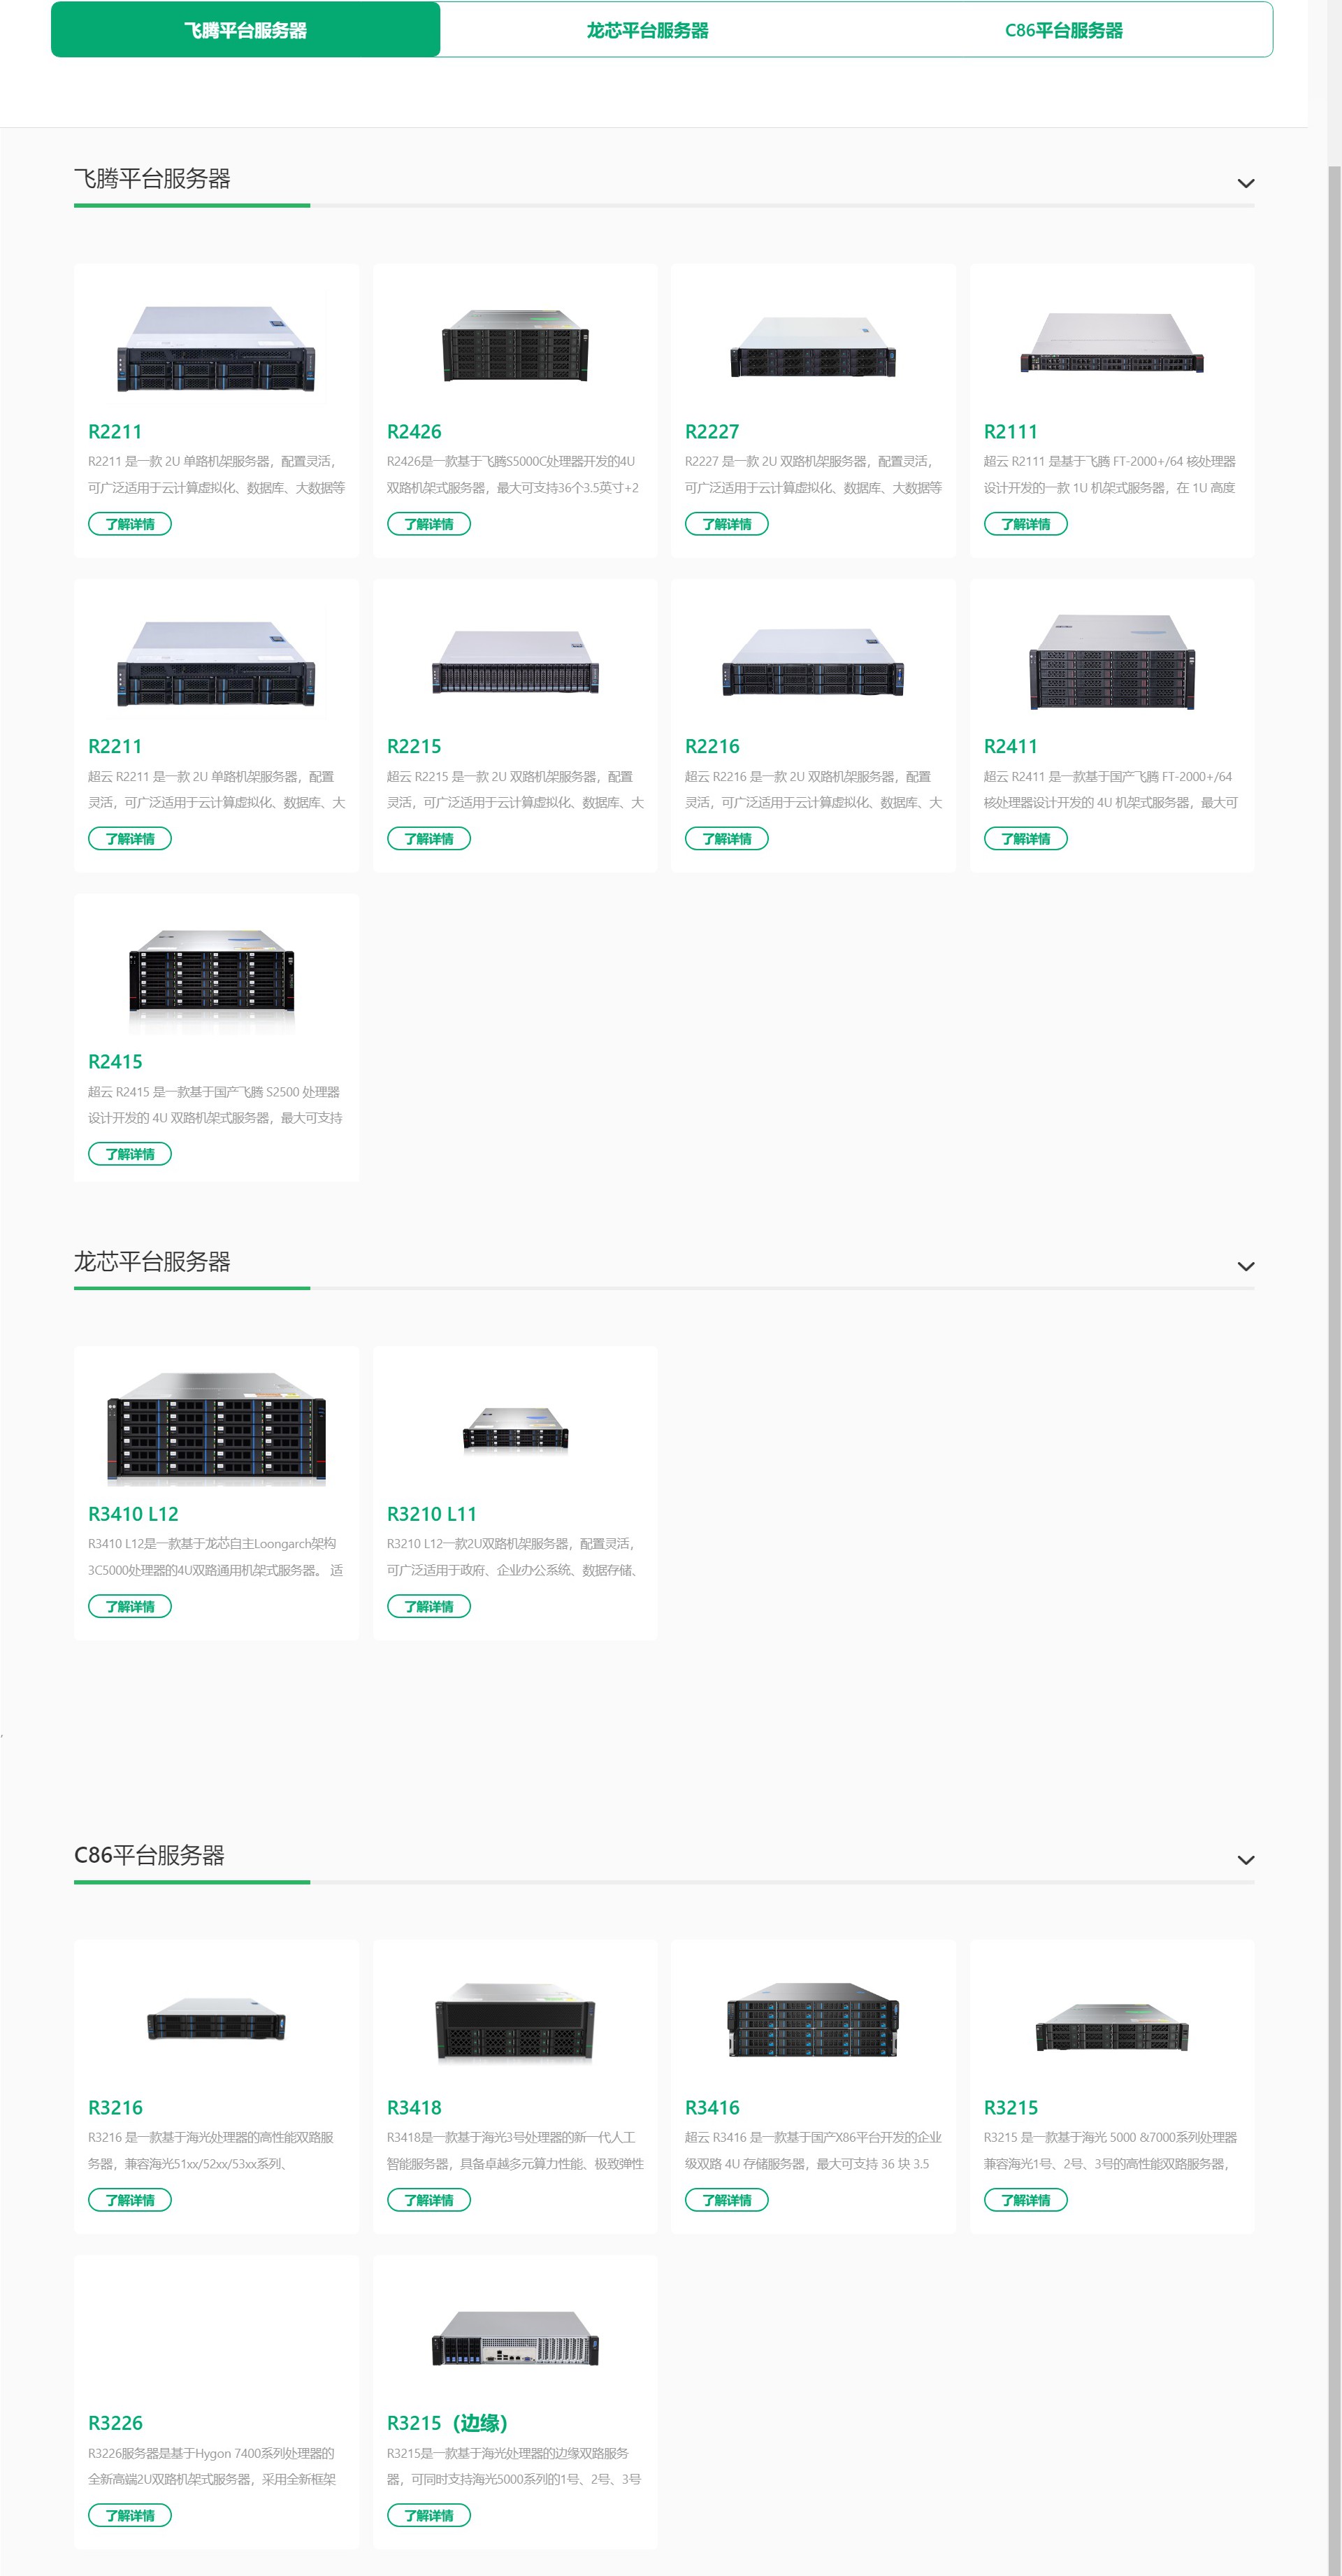Collapse the C86平台服务器 section chevron
This screenshot has height=2576, width=1342.
click(1245, 1860)
